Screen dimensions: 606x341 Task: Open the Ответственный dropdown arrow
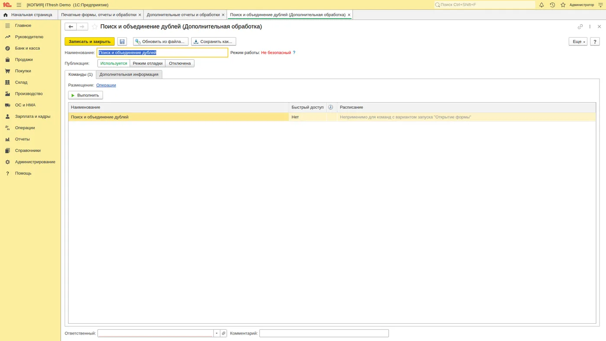coord(217,333)
